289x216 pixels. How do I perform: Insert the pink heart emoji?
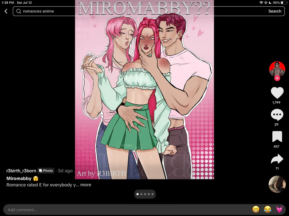[x=279, y=209]
